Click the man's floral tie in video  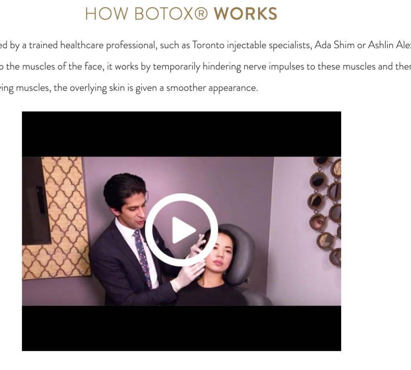(142, 258)
